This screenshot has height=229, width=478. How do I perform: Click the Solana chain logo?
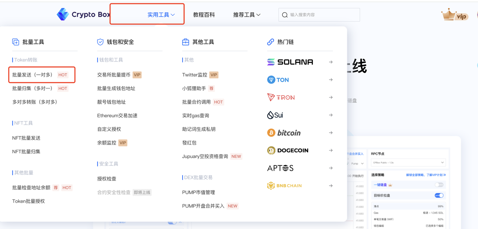click(290, 62)
